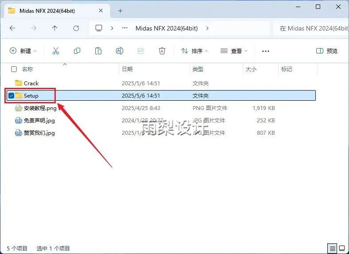Image resolution: width=349 pixels, height=254 pixels.
Task: Click the Paste clipboard icon
Action: tap(98, 51)
